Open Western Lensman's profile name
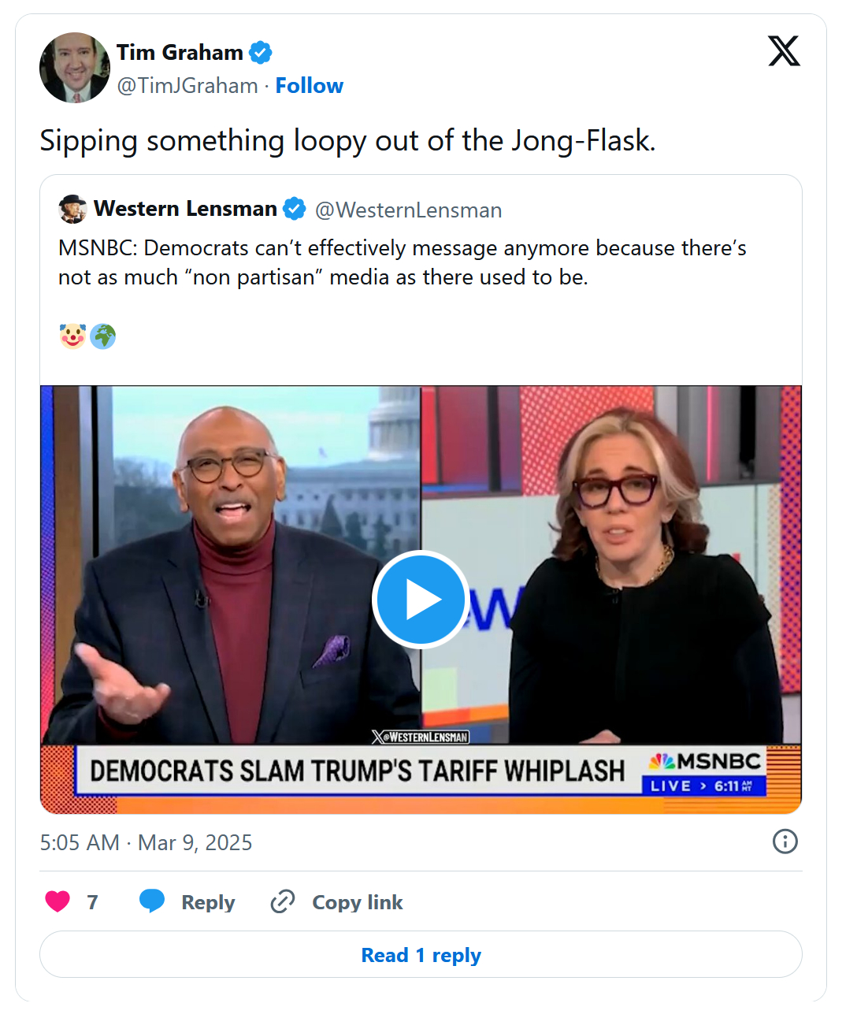The height and width of the screenshot is (1018, 857). (185, 209)
